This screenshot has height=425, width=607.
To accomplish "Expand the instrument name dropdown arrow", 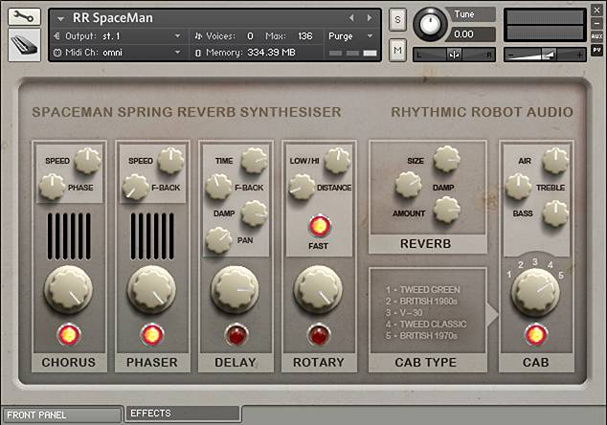I will (x=60, y=18).
